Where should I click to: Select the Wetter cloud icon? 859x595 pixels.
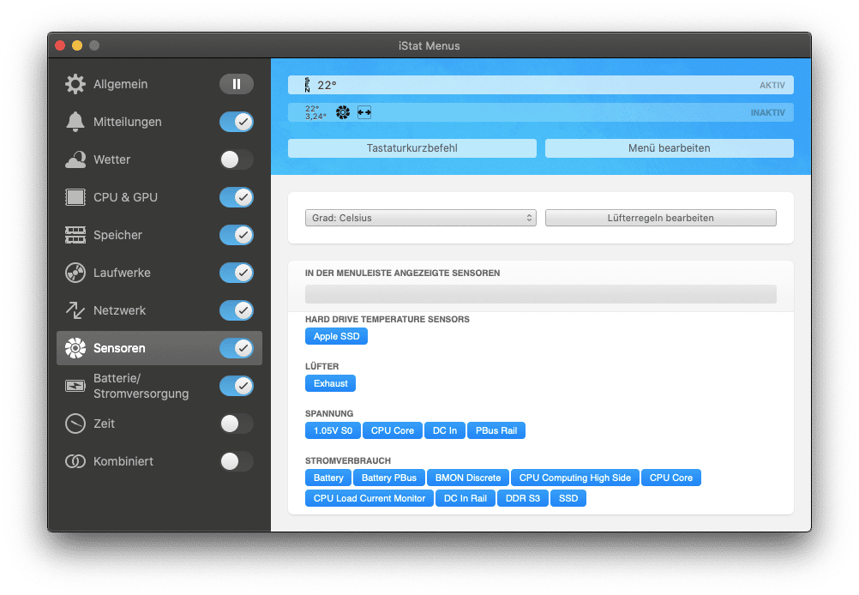coord(75,159)
